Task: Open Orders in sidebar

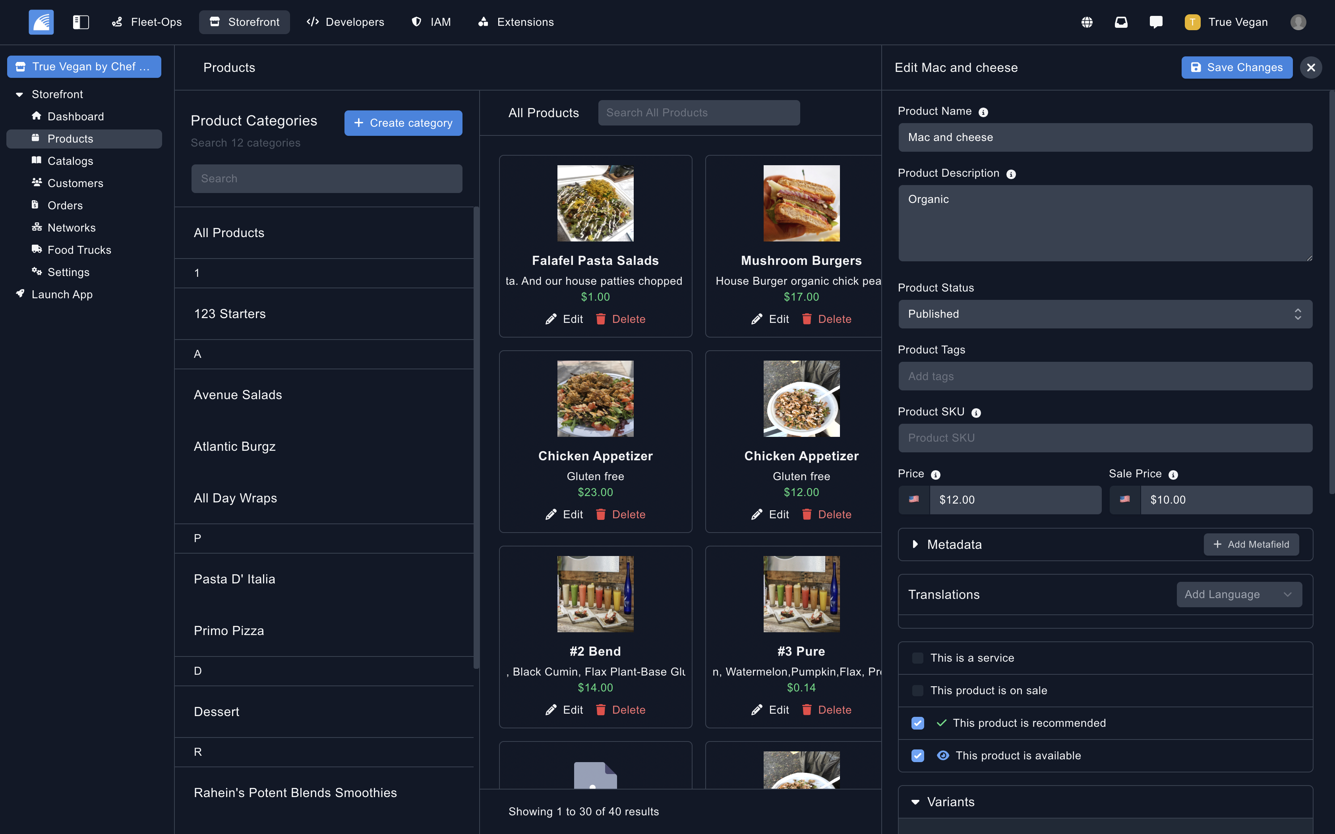Action: pyautogui.click(x=84, y=205)
